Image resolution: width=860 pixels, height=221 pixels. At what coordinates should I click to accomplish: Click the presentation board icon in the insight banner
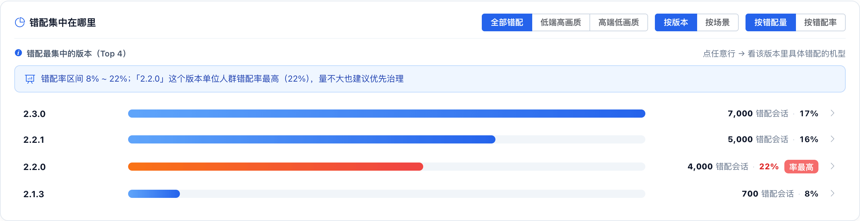point(30,79)
